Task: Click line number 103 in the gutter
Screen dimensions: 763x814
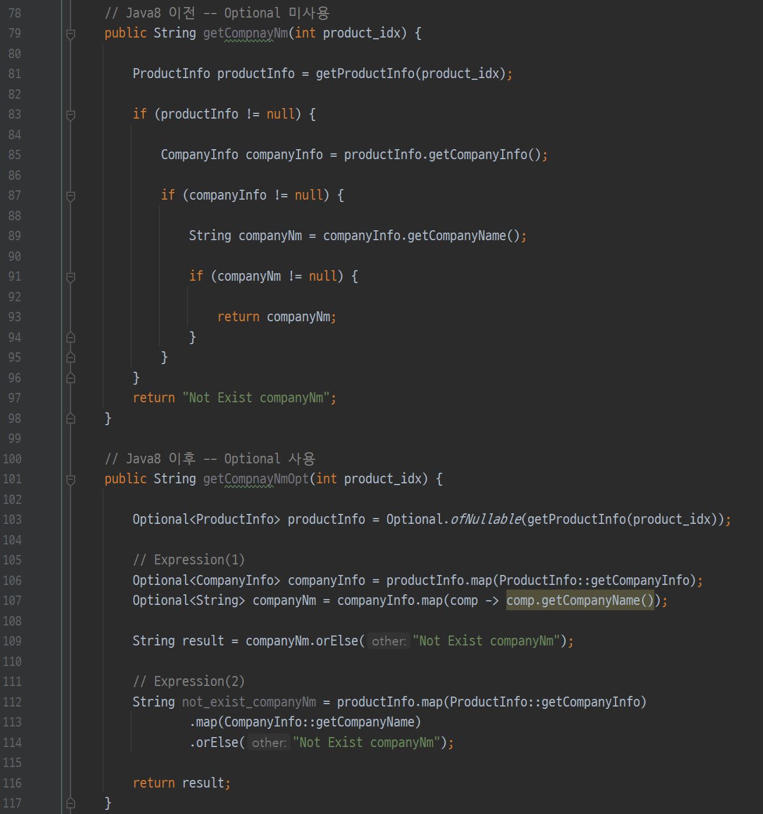Action: 12,519
